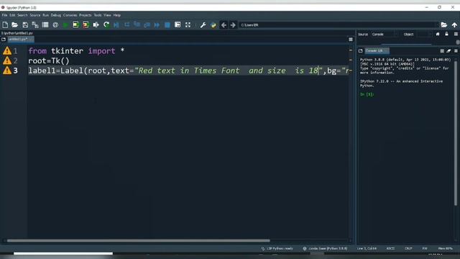Screen dimensions: 460x259
Task: Click the Help Object input field
Action: click(x=423, y=35)
